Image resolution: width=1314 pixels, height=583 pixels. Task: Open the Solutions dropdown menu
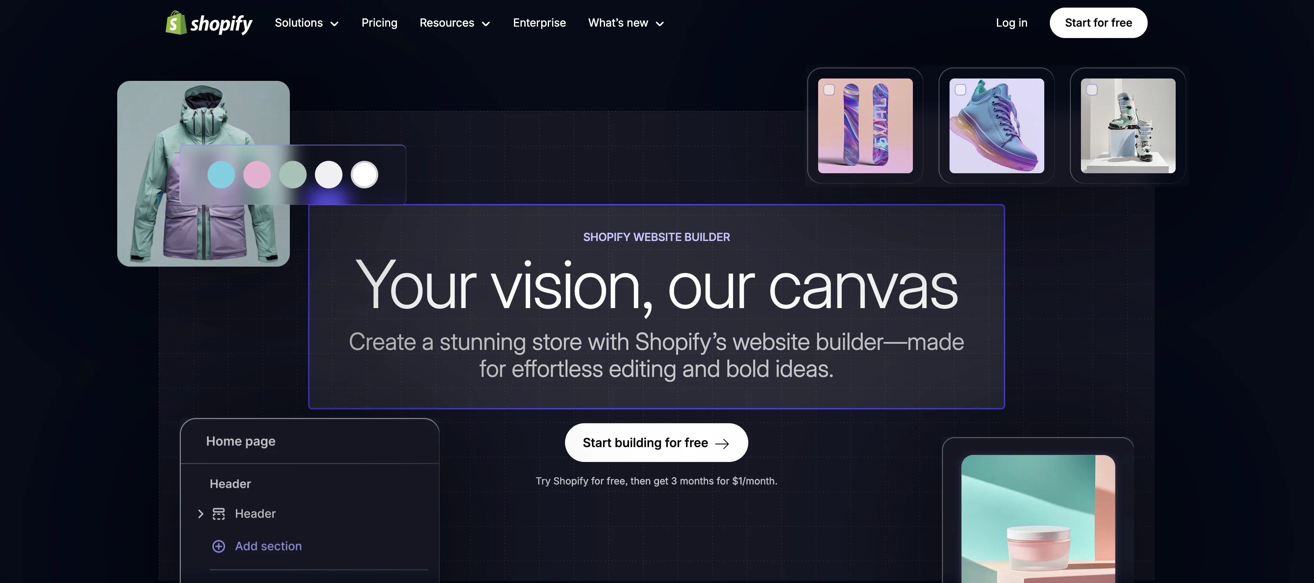pyautogui.click(x=307, y=23)
